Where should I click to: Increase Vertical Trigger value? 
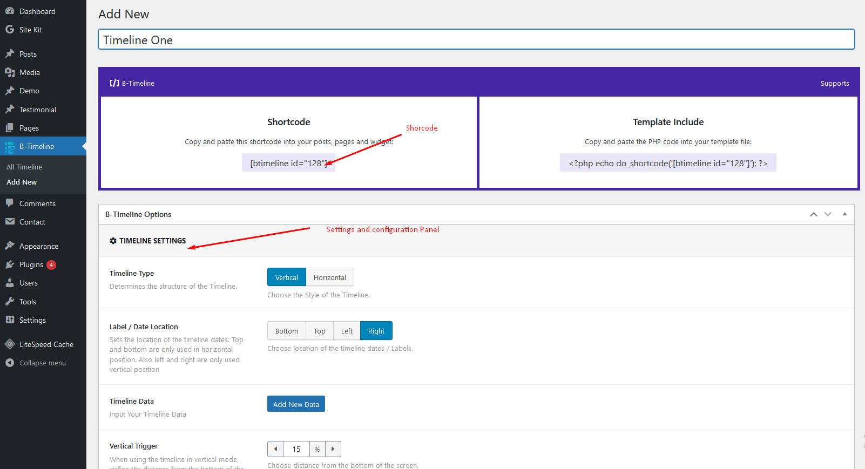pos(333,449)
